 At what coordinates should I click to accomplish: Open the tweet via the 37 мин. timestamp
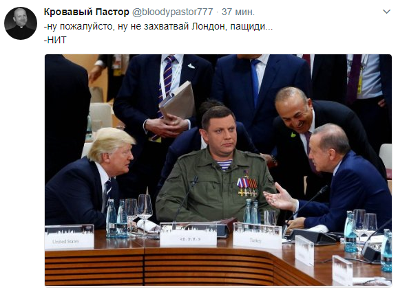tap(238, 12)
